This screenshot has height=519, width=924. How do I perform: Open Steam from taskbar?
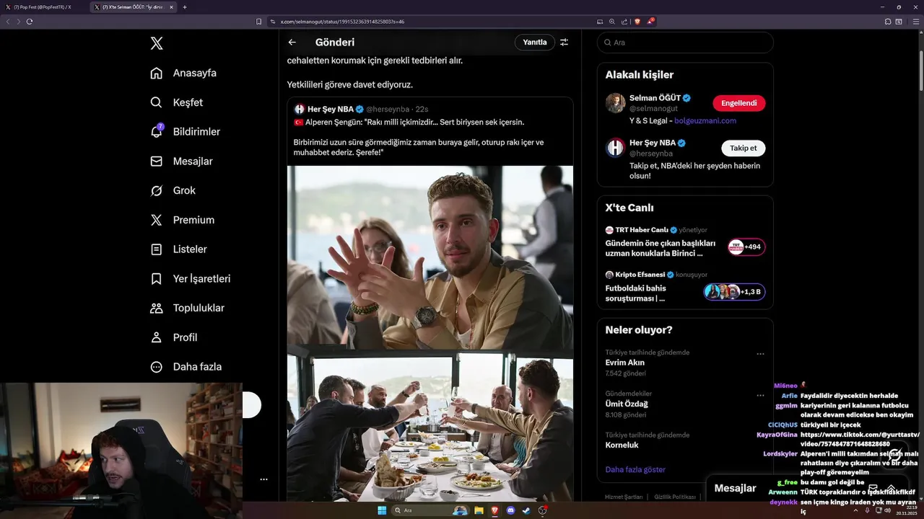tap(526, 510)
